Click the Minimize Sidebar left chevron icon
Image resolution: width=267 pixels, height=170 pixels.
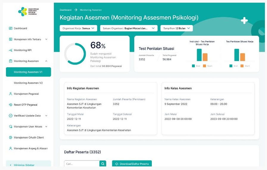[10, 165]
